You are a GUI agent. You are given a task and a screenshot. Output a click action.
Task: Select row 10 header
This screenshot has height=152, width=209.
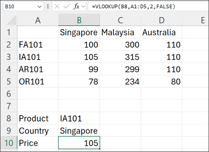coord(8,143)
